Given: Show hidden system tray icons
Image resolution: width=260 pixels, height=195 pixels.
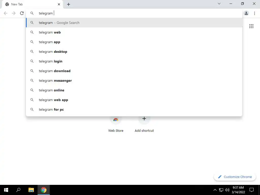Looking at the screenshot, I should (x=215, y=190).
